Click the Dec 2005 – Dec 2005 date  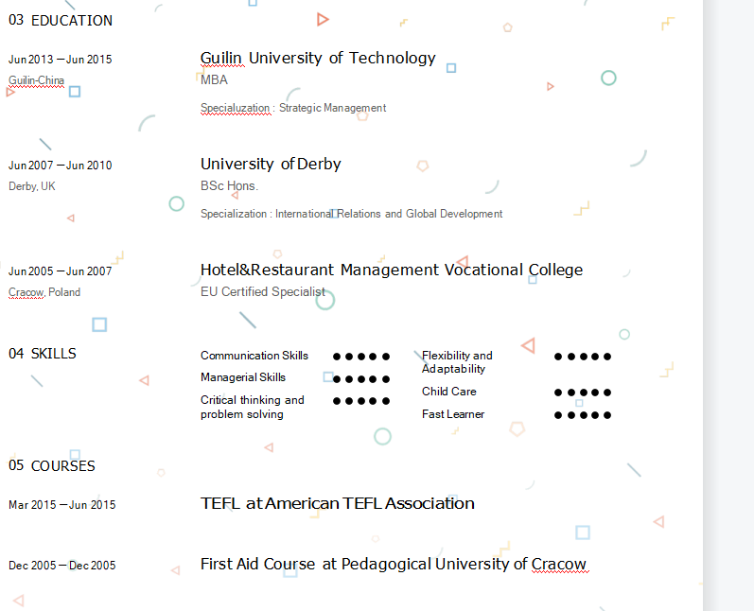(x=62, y=566)
